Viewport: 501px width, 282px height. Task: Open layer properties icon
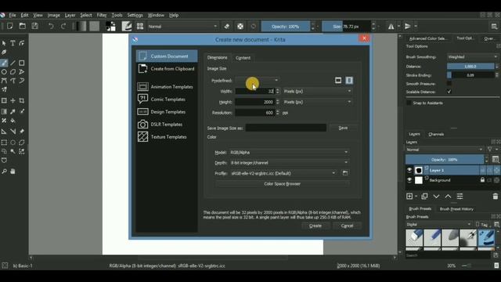click(460, 197)
